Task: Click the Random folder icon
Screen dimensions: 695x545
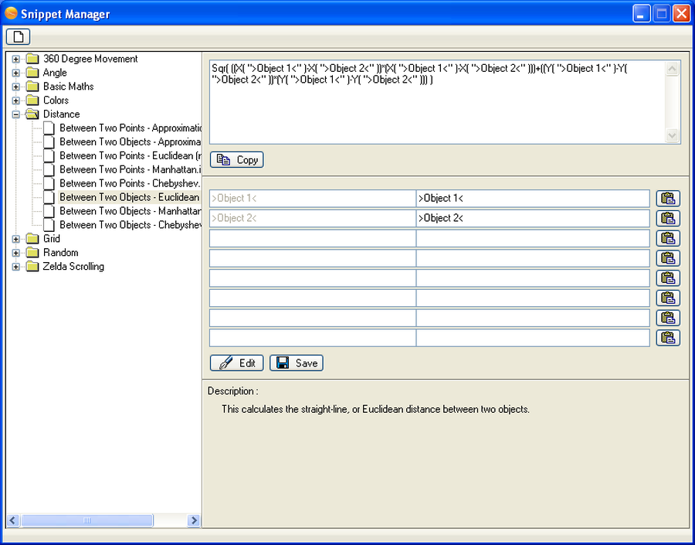Action: coord(32,253)
